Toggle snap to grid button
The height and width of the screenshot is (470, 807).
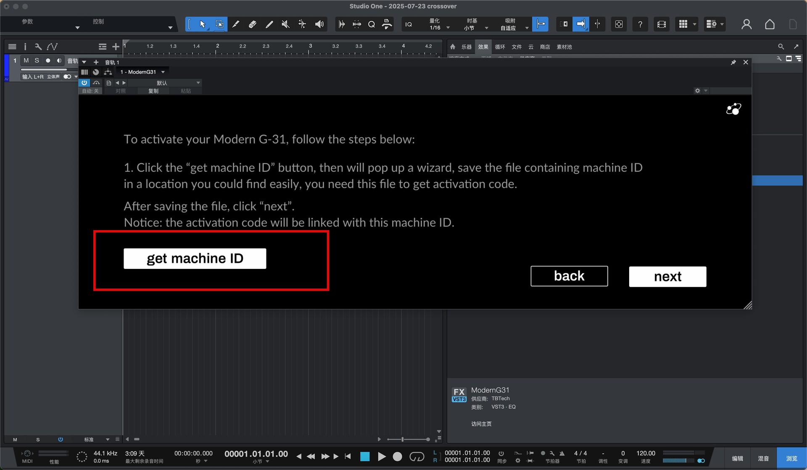pyautogui.click(x=540, y=24)
